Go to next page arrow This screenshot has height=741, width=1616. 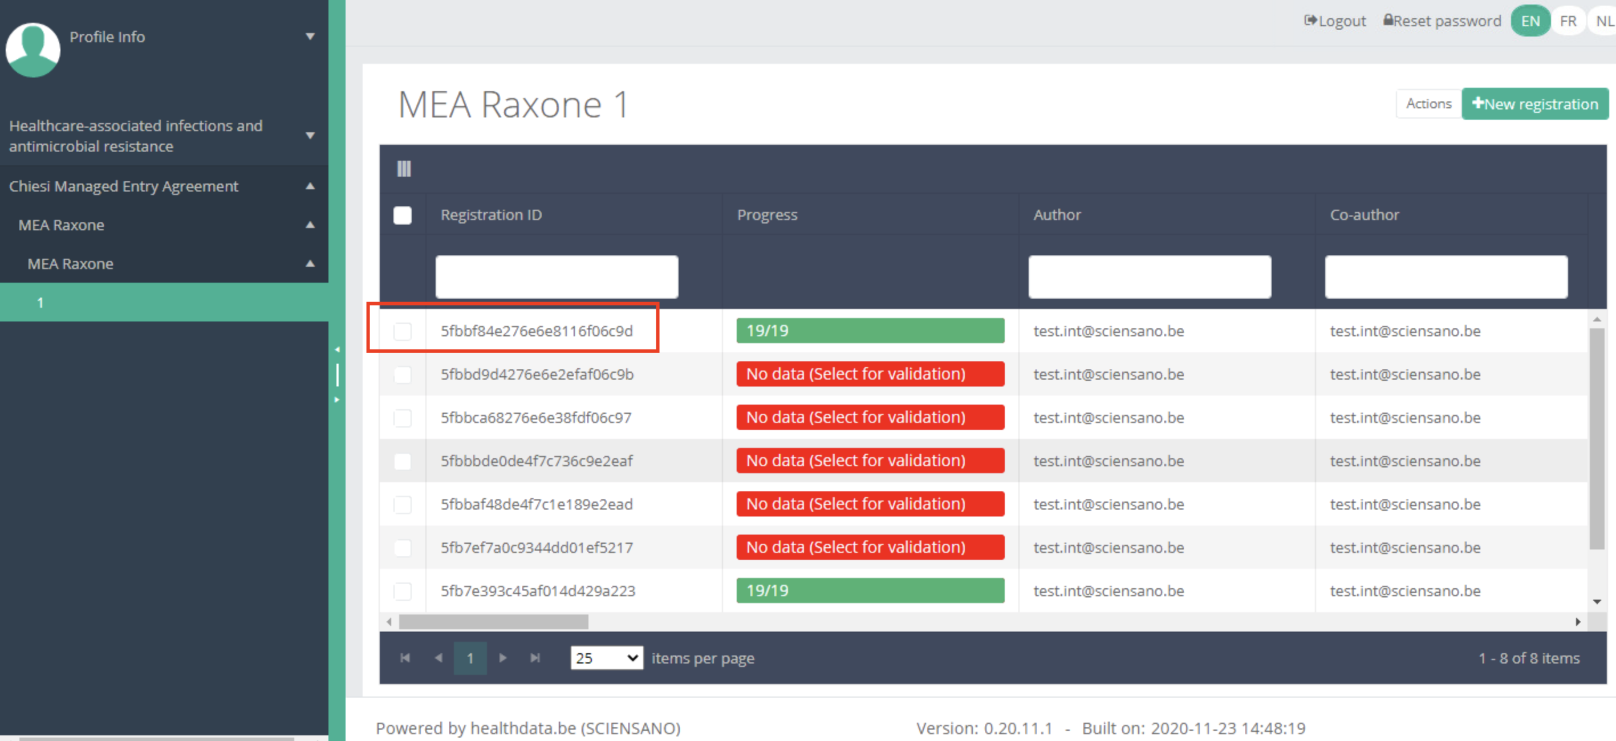point(502,658)
